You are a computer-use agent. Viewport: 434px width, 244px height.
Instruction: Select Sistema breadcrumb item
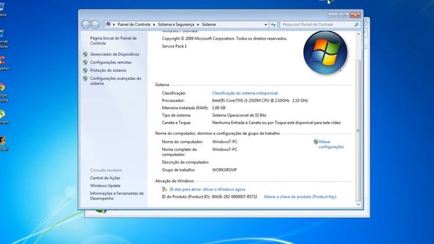click(x=209, y=24)
